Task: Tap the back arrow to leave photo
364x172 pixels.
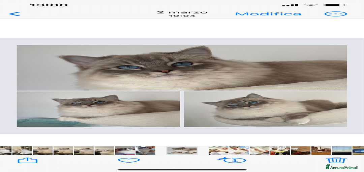Action: [14, 14]
